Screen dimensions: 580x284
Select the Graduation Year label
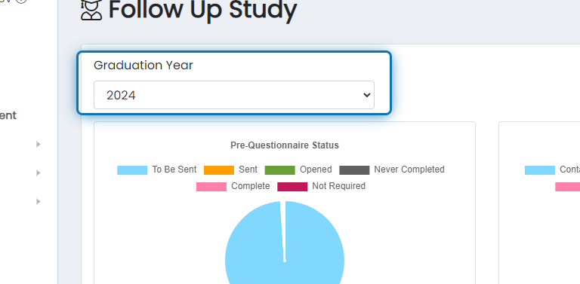click(143, 66)
